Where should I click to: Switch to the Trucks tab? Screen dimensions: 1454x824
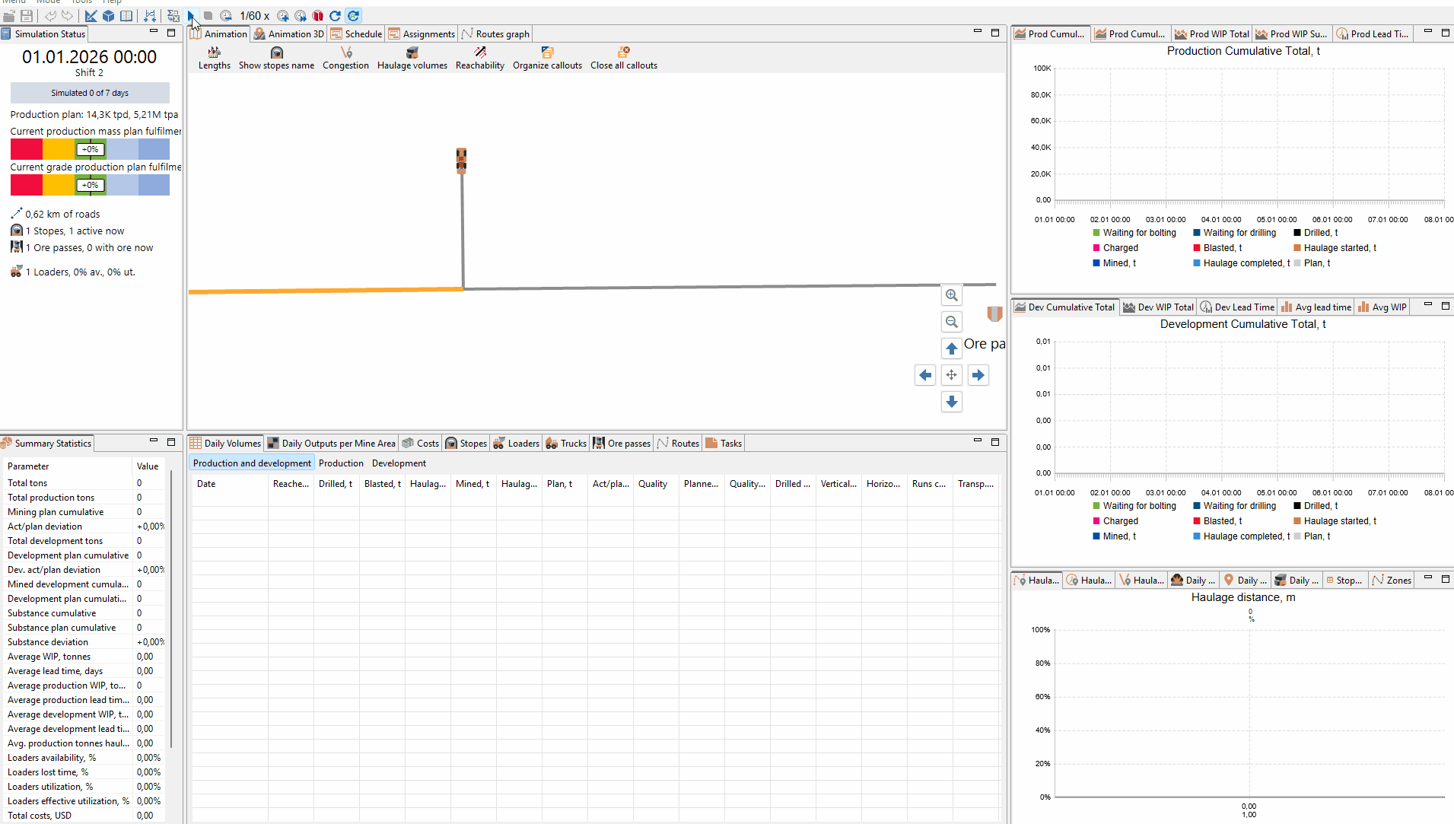tap(566, 443)
